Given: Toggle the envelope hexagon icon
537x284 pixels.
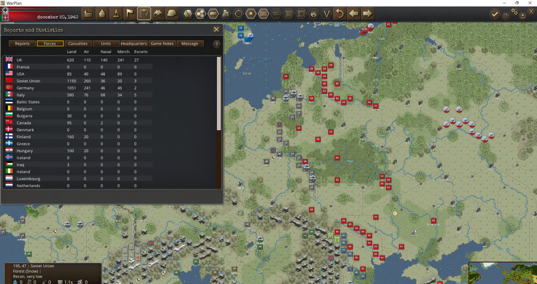Looking at the screenshot, I should point(263,14).
